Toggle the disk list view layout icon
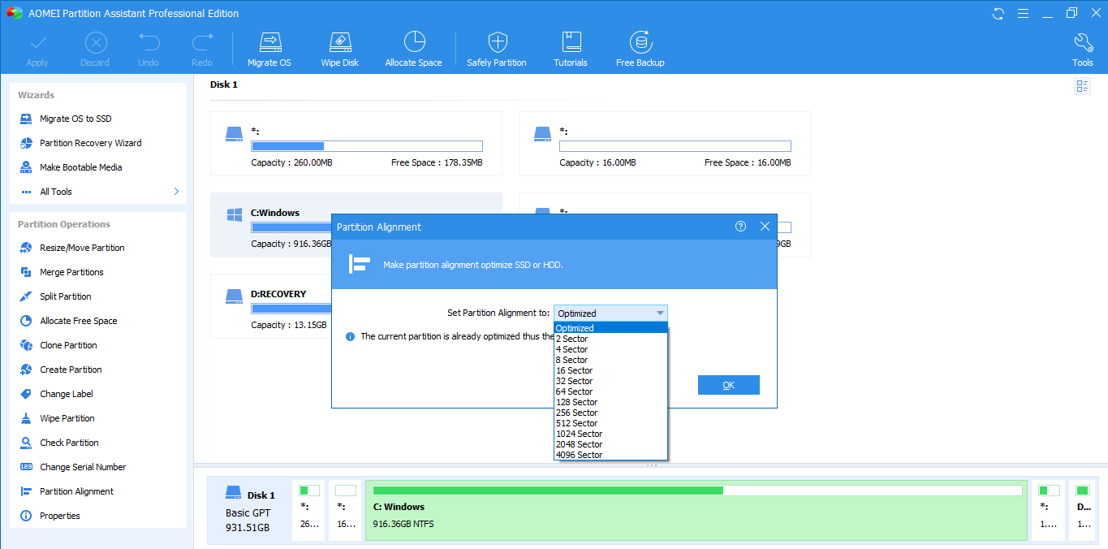This screenshot has height=549, width=1108. pyautogui.click(x=1082, y=86)
